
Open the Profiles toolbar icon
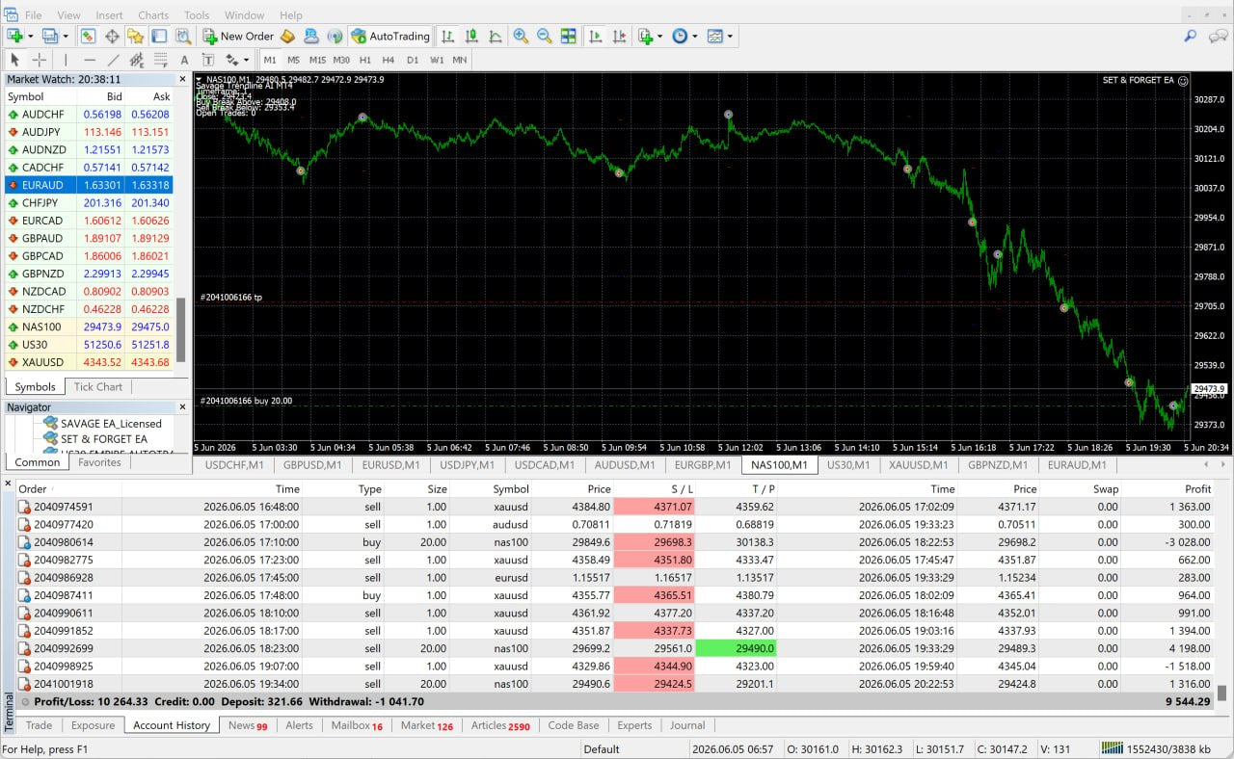[50, 36]
